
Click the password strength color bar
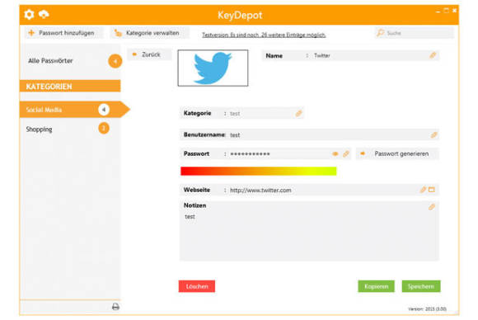[x=259, y=172]
